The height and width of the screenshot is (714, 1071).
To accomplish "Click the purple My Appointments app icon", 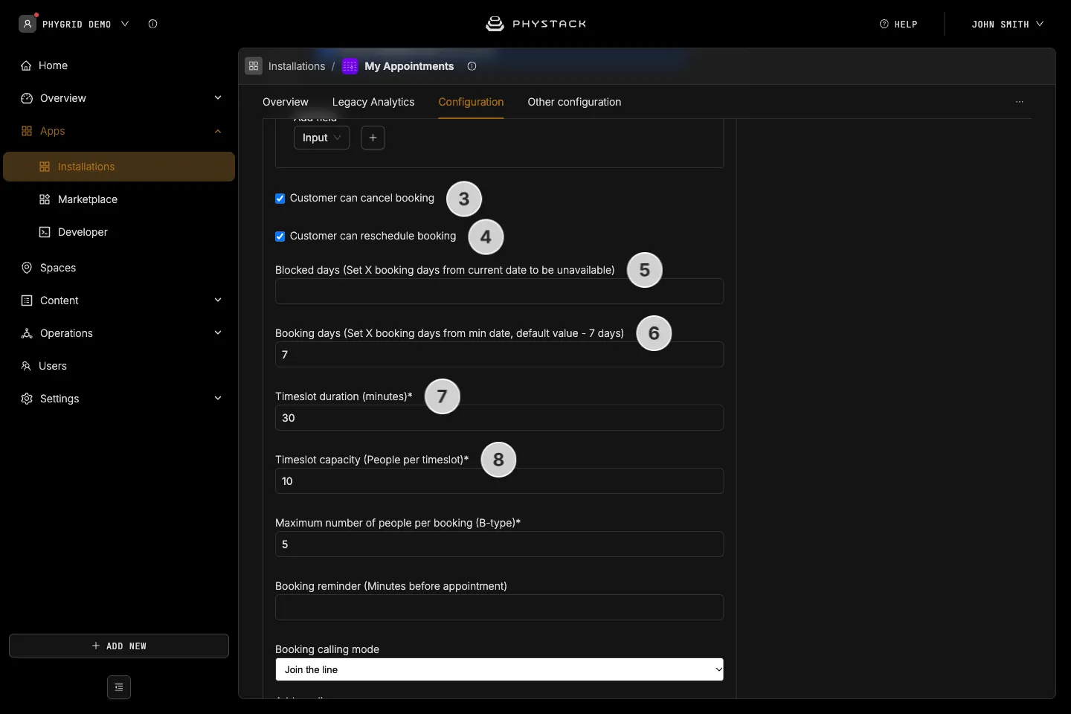I will coord(350,66).
